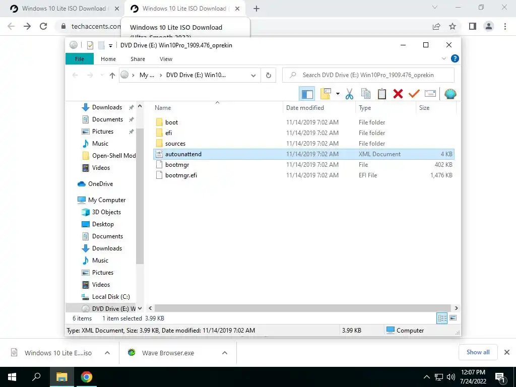Open pinned Pictures in Quick access
Viewport: 516px width, 387px height.
(103, 132)
